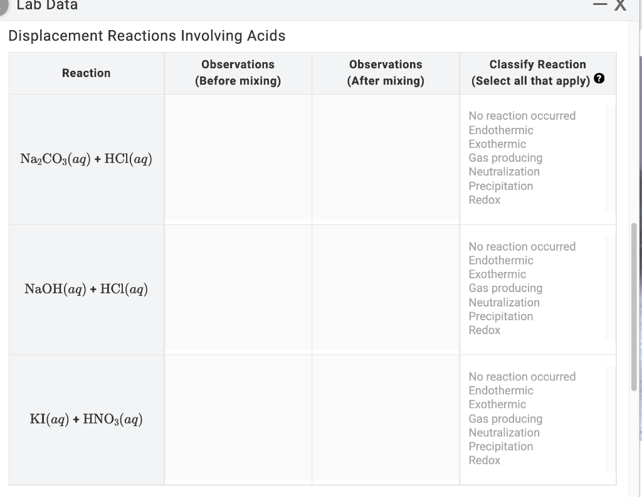This screenshot has width=642, height=497.
Task: Select 'Gas producing' for the Na2CO3 + HCl reaction
Action: coord(505,158)
